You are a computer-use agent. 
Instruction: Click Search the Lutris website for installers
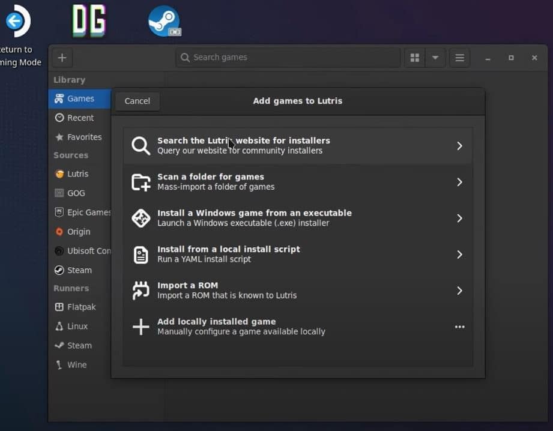point(298,146)
